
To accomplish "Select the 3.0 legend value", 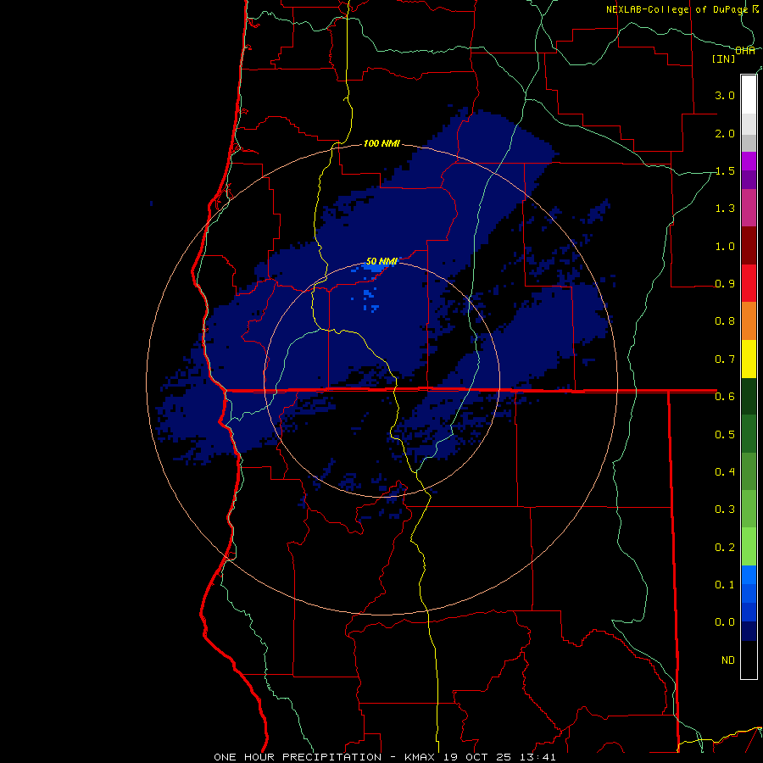I will coord(725,95).
